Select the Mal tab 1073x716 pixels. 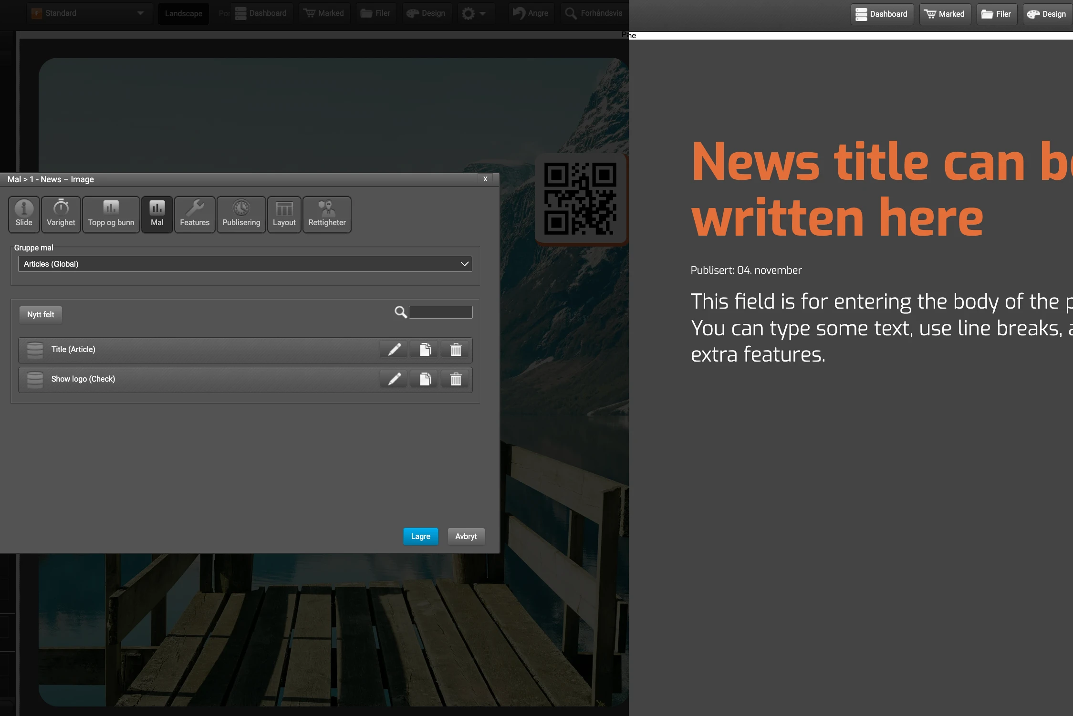[x=157, y=214]
